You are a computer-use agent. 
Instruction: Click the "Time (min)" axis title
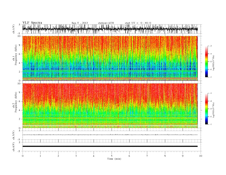(114, 159)
